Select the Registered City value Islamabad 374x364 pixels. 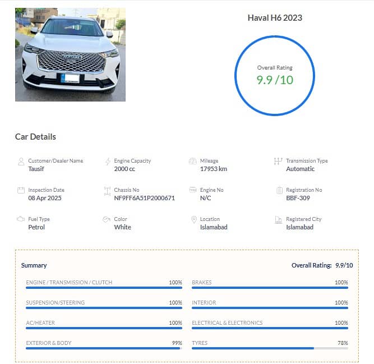coord(300,227)
